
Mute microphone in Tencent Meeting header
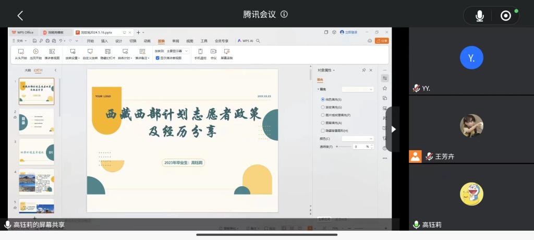click(479, 16)
